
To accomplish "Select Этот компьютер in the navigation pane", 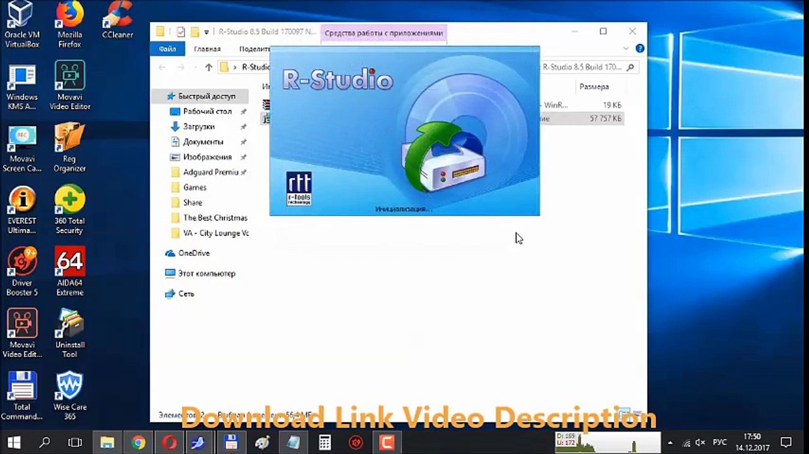I will coord(207,274).
